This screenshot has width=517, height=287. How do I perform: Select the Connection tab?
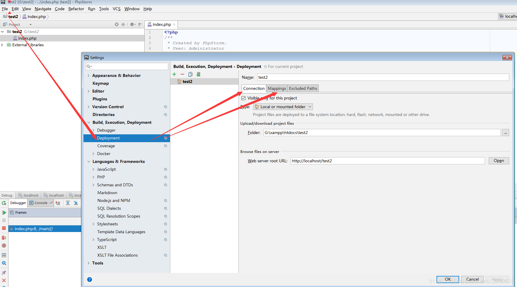(x=254, y=88)
